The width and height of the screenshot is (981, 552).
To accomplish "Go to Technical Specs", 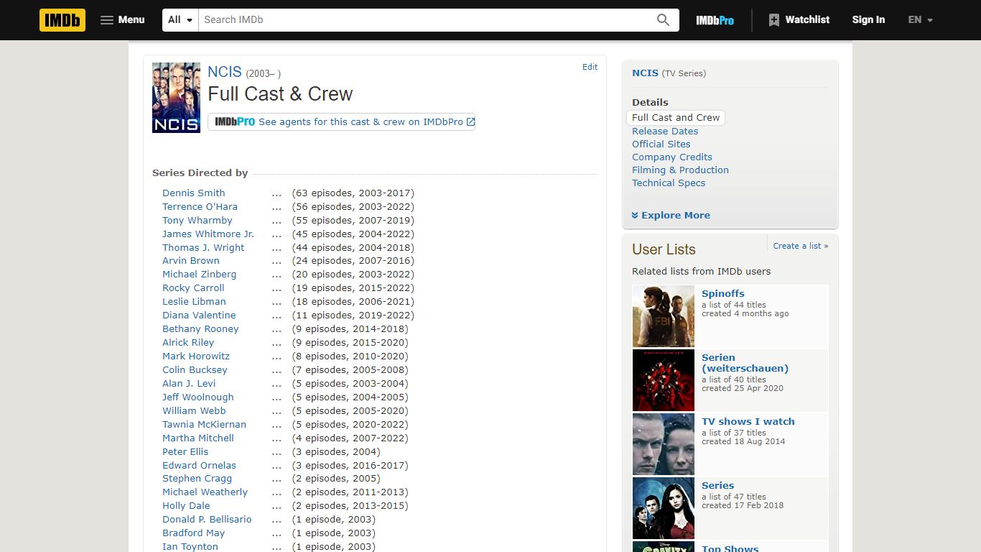I will [x=669, y=183].
